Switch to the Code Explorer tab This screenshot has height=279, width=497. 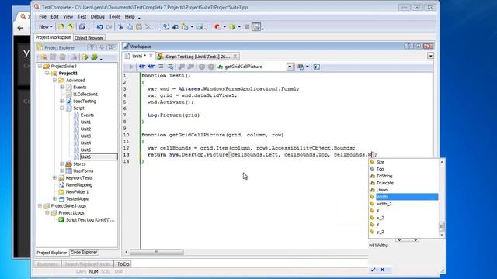pos(84,252)
